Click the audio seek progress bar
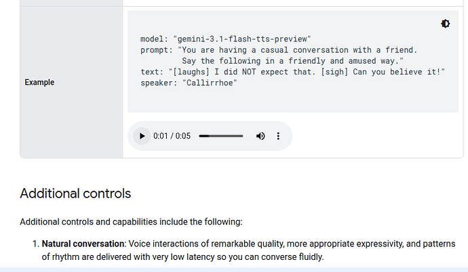The width and height of the screenshot is (468, 272). 221,136
